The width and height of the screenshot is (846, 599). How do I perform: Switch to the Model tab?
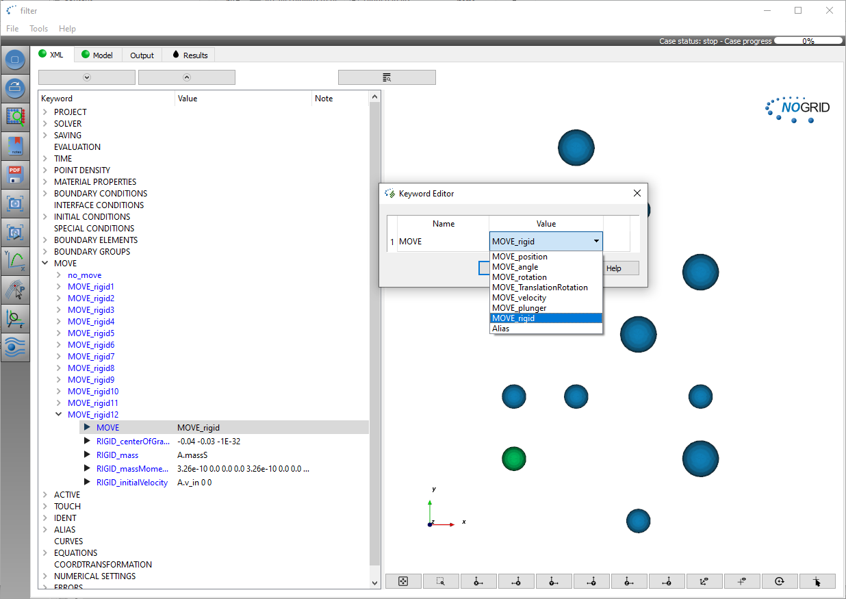[x=97, y=55]
